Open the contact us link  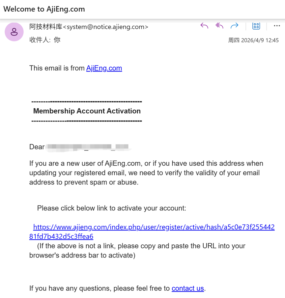188,288
